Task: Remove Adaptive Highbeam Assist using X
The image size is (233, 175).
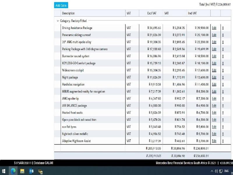Action: pyautogui.click(x=223, y=141)
